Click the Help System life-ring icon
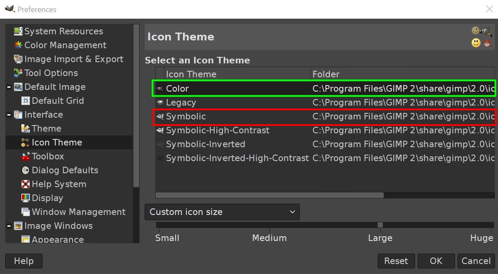 click(x=26, y=184)
